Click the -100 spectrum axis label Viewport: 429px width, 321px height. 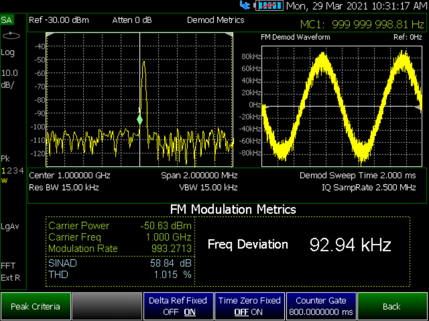point(38,127)
